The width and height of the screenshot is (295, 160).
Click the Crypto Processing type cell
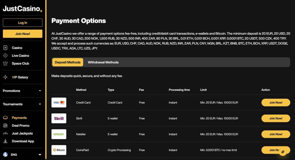pyautogui.click(x=119, y=150)
